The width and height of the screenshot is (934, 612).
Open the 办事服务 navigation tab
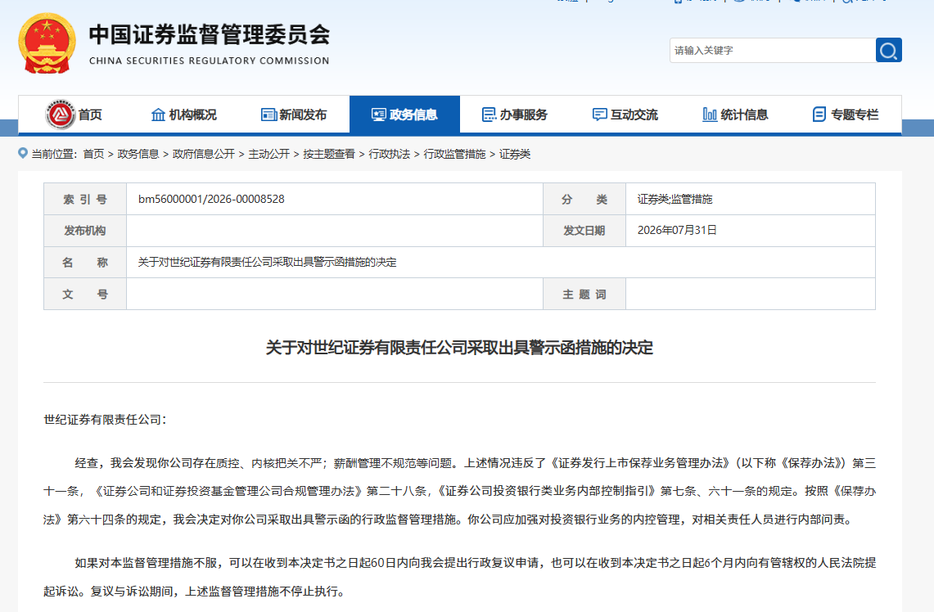[x=515, y=115]
